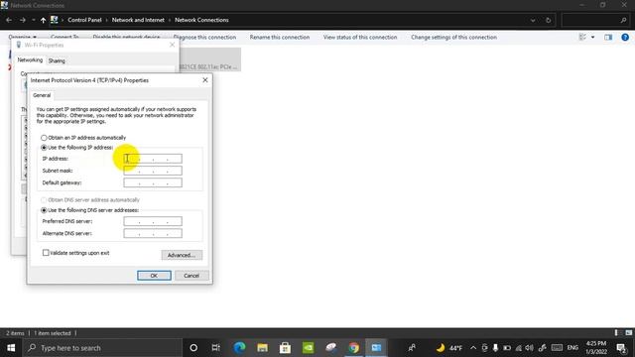The height and width of the screenshot is (357, 635).
Task: Click battery status tray icon
Action: pos(507,348)
